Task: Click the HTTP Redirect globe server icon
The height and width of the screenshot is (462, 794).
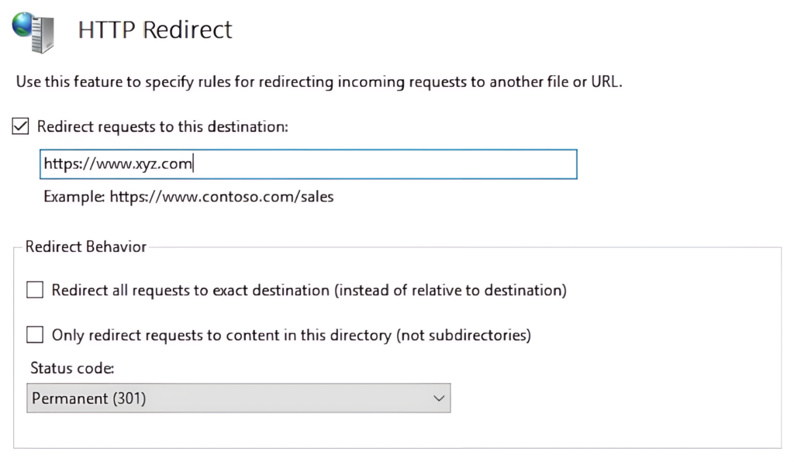Action: pos(33,29)
